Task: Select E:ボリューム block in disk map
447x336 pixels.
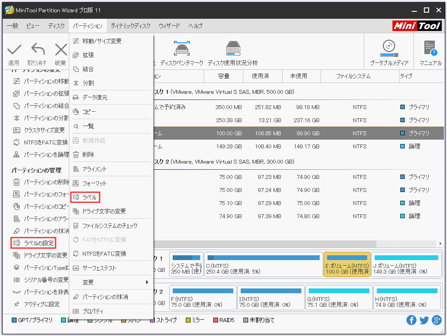Action: [347, 264]
